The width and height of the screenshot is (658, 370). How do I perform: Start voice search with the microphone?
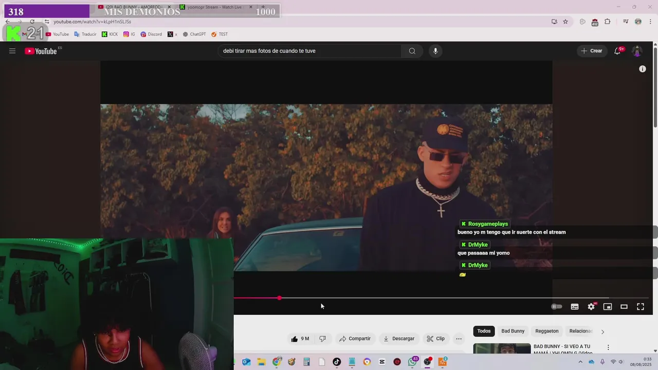(x=435, y=51)
